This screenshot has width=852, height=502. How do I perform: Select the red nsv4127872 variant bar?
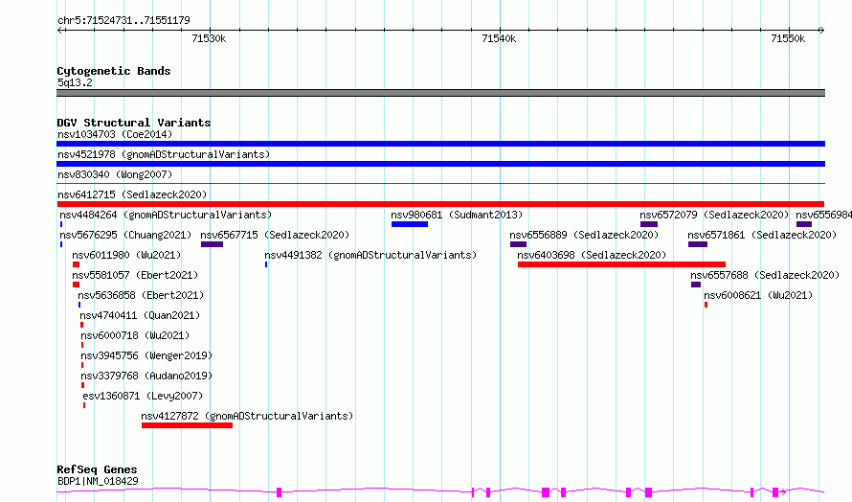[187, 425]
